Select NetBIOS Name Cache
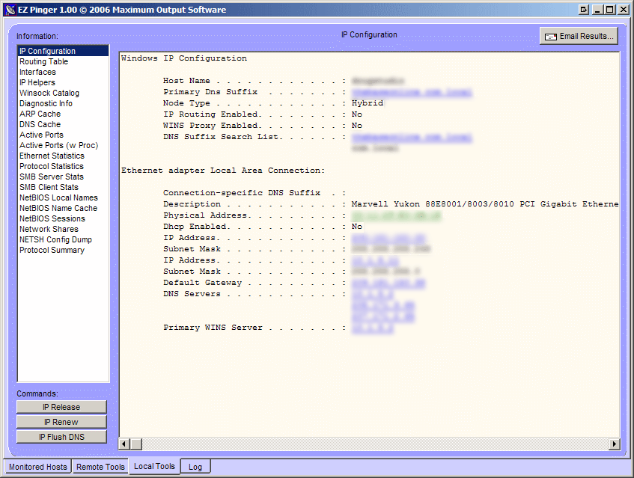This screenshot has width=634, height=478. coord(63,209)
